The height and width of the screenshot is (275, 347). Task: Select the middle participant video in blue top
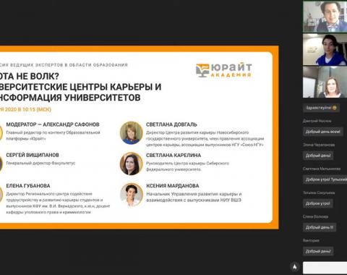point(325,49)
